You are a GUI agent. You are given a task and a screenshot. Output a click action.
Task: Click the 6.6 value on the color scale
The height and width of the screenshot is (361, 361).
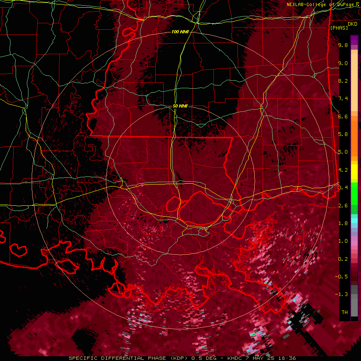pos(343,116)
